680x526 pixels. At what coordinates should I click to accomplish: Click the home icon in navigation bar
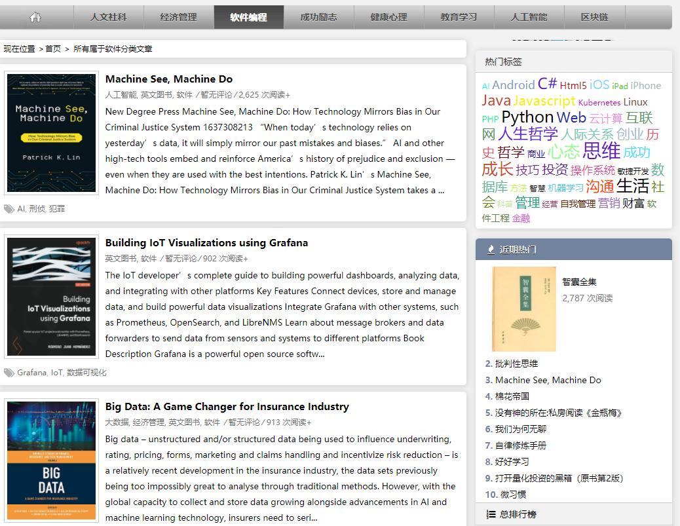click(x=35, y=17)
